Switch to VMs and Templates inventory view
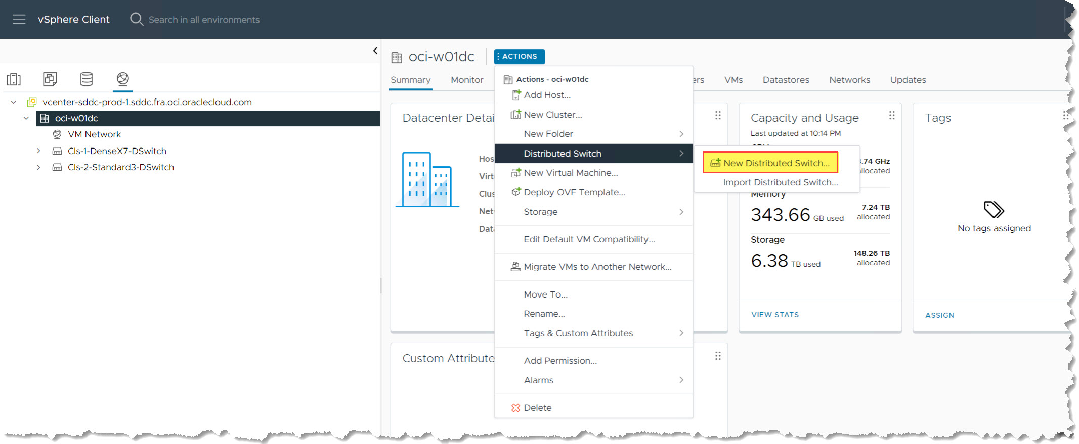 pyautogui.click(x=50, y=79)
